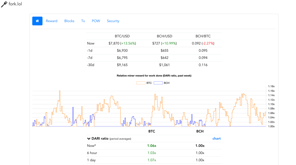Click the DARI ratio chart plot area
Viewport: 296px width, 165px height.
[149, 106]
